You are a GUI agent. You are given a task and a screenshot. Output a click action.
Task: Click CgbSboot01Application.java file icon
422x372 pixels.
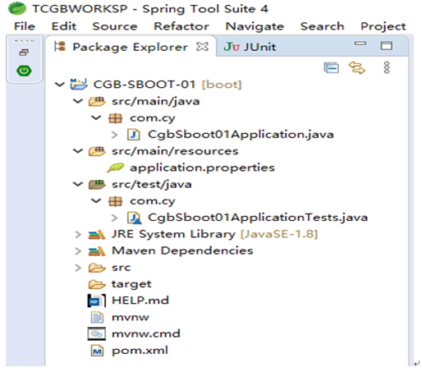(x=134, y=135)
